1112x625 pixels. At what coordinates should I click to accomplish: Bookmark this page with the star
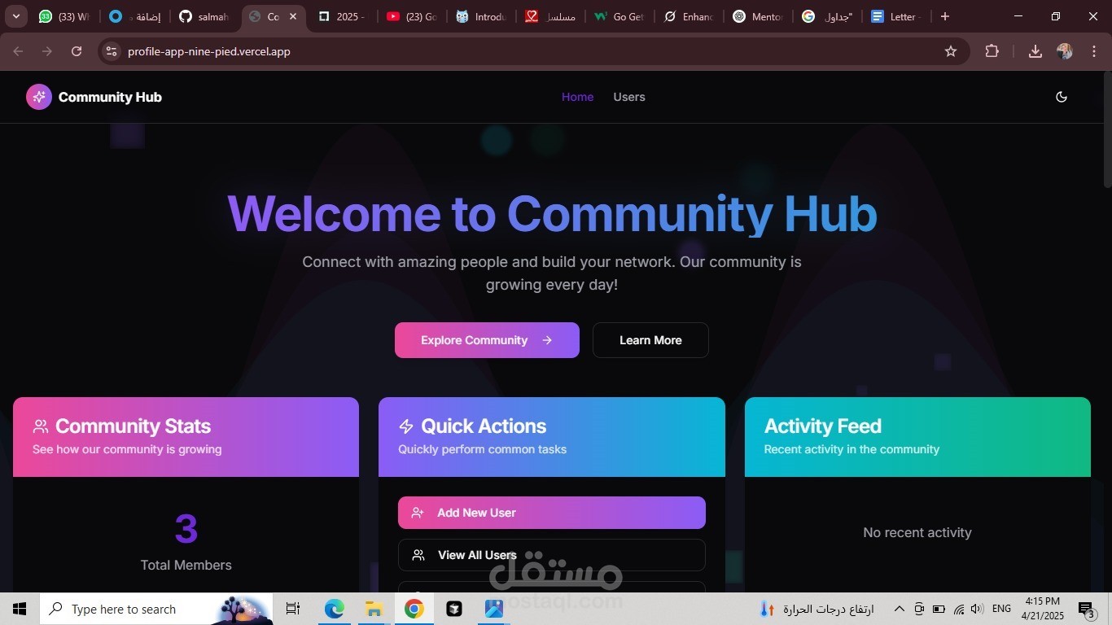click(950, 51)
